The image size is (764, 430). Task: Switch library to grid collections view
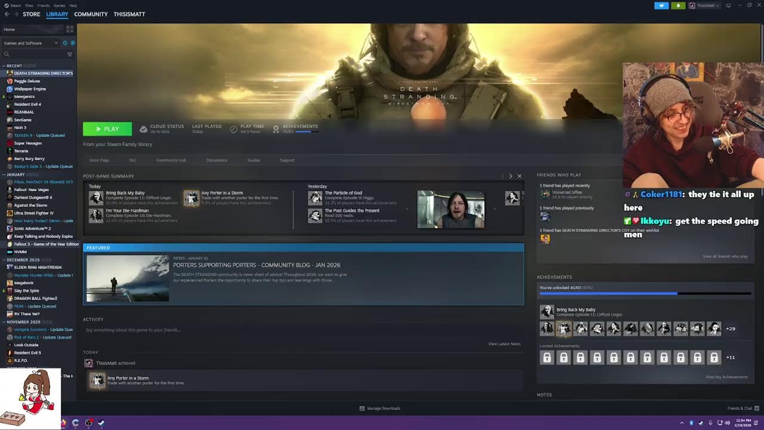click(x=70, y=29)
